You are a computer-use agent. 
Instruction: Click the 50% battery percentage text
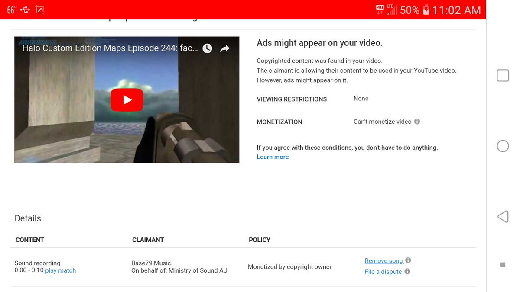(409, 10)
